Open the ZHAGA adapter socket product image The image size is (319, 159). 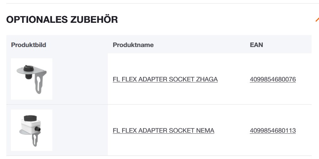32,79
